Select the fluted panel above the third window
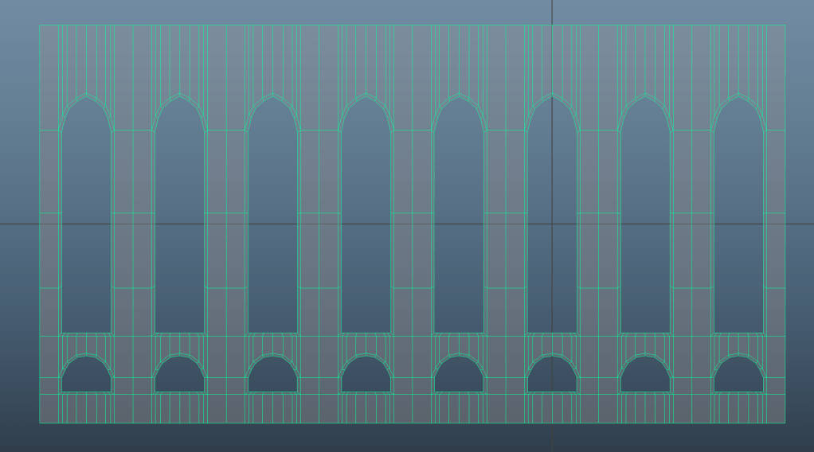 pos(272,57)
